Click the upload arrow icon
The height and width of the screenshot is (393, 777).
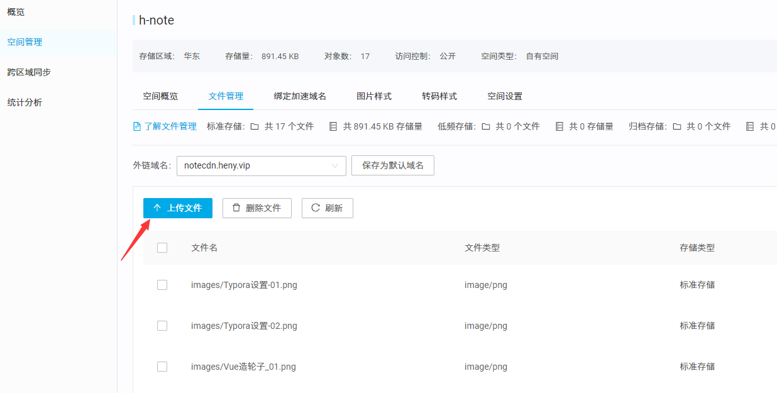pyautogui.click(x=157, y=208)
